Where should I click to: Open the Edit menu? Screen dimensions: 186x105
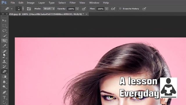[21, 3]
